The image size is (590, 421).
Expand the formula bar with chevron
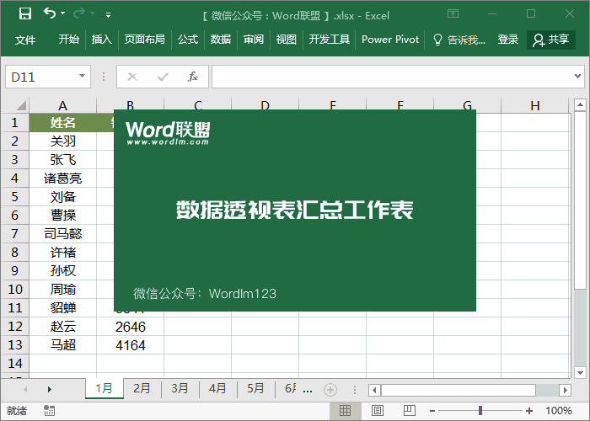(577, 77)
